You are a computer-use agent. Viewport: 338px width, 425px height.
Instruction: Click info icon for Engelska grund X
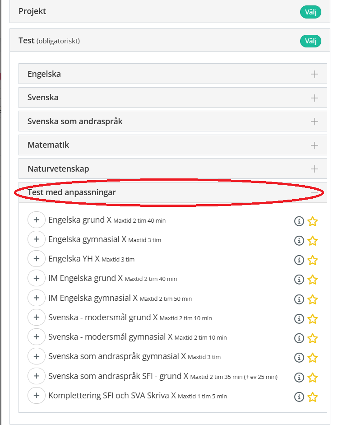pos(299,221)
